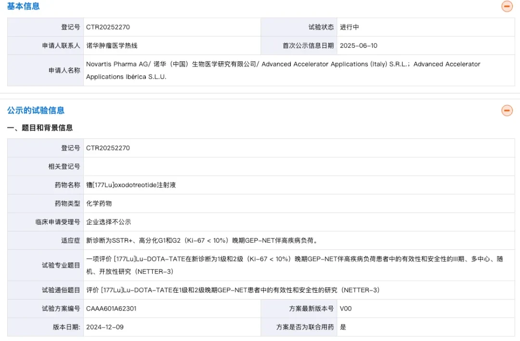This screenshot has height=341, width=520.
Task: Click the version date 2024-12-09
Action: (105, 327)
